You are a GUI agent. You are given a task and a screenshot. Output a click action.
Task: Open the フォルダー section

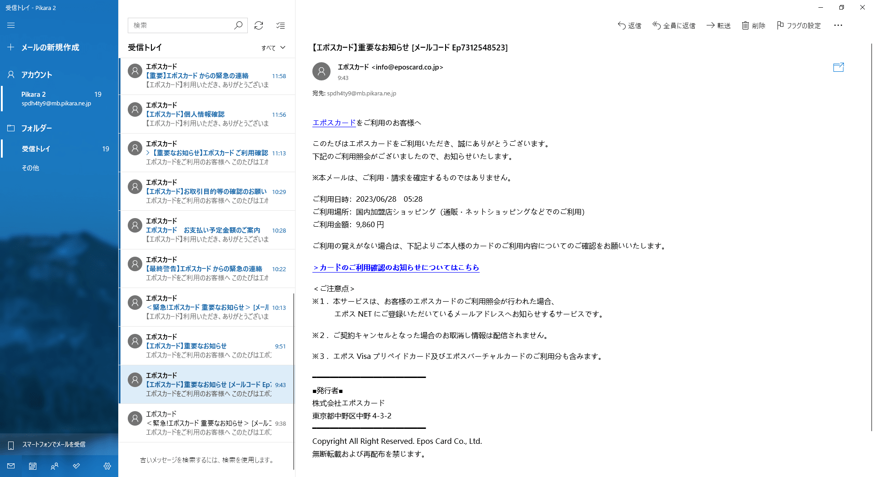click(59, 128)
